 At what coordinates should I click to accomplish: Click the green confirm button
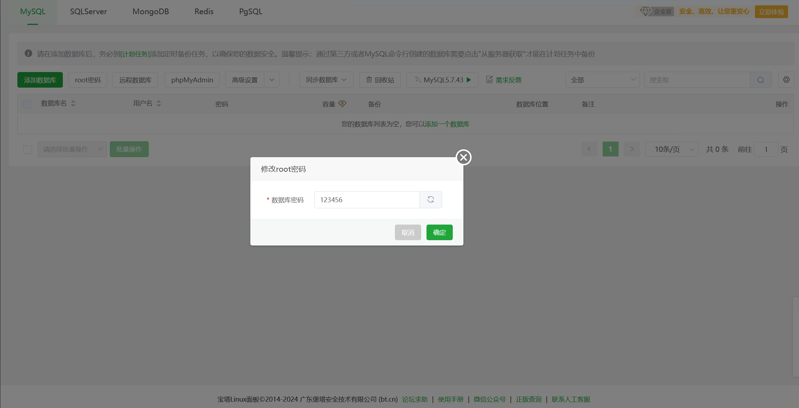click(439, 232)
